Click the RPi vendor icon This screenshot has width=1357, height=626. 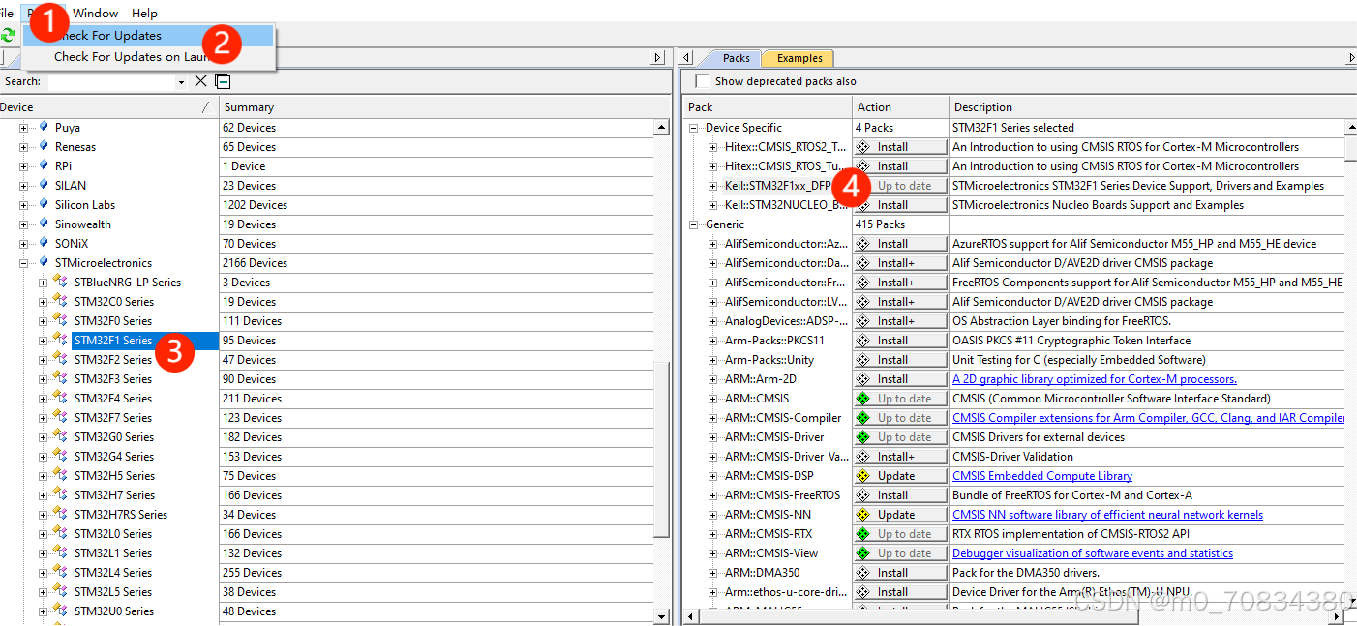click(x=43, y=166)
